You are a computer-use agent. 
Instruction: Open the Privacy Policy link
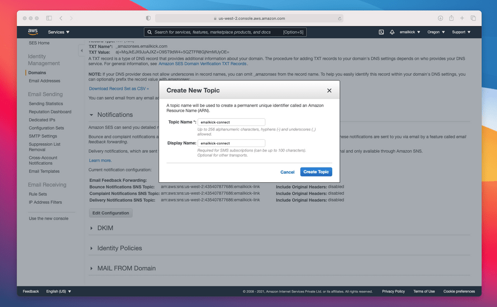pos(393,291)
